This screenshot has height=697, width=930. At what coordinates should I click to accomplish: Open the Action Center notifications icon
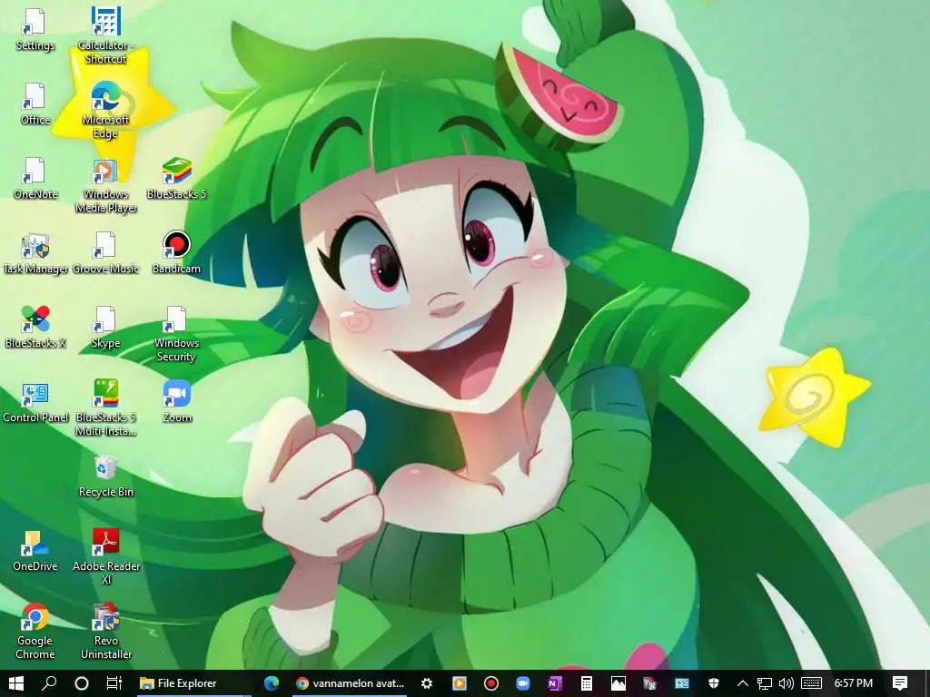900,683
